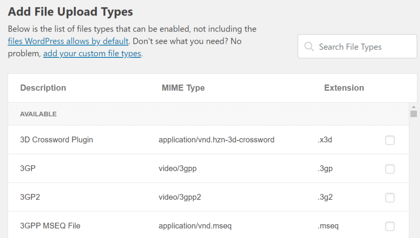
Task: Click the AVAILABLE section header
Action: [x=38, y=114]
